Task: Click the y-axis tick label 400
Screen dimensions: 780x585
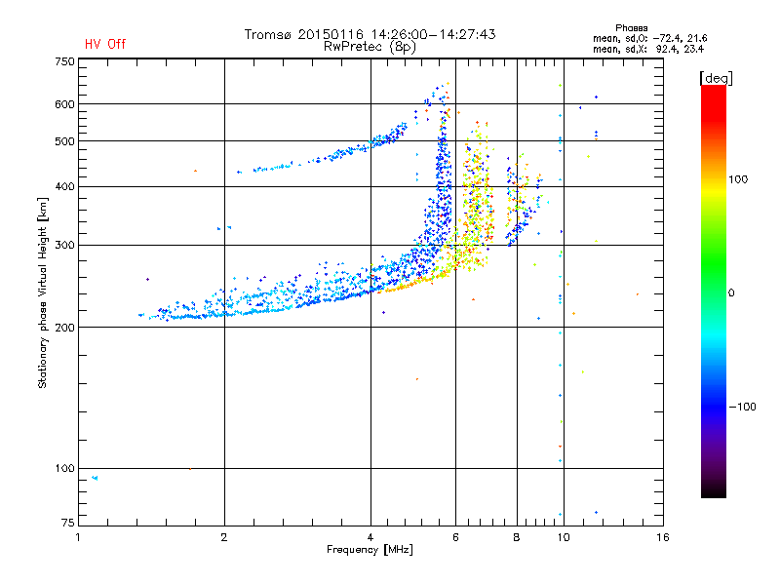Action: pos(65,186)
